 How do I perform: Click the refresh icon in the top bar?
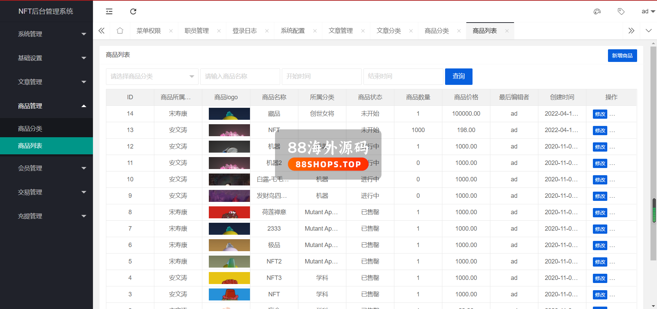tap(133, 12)
